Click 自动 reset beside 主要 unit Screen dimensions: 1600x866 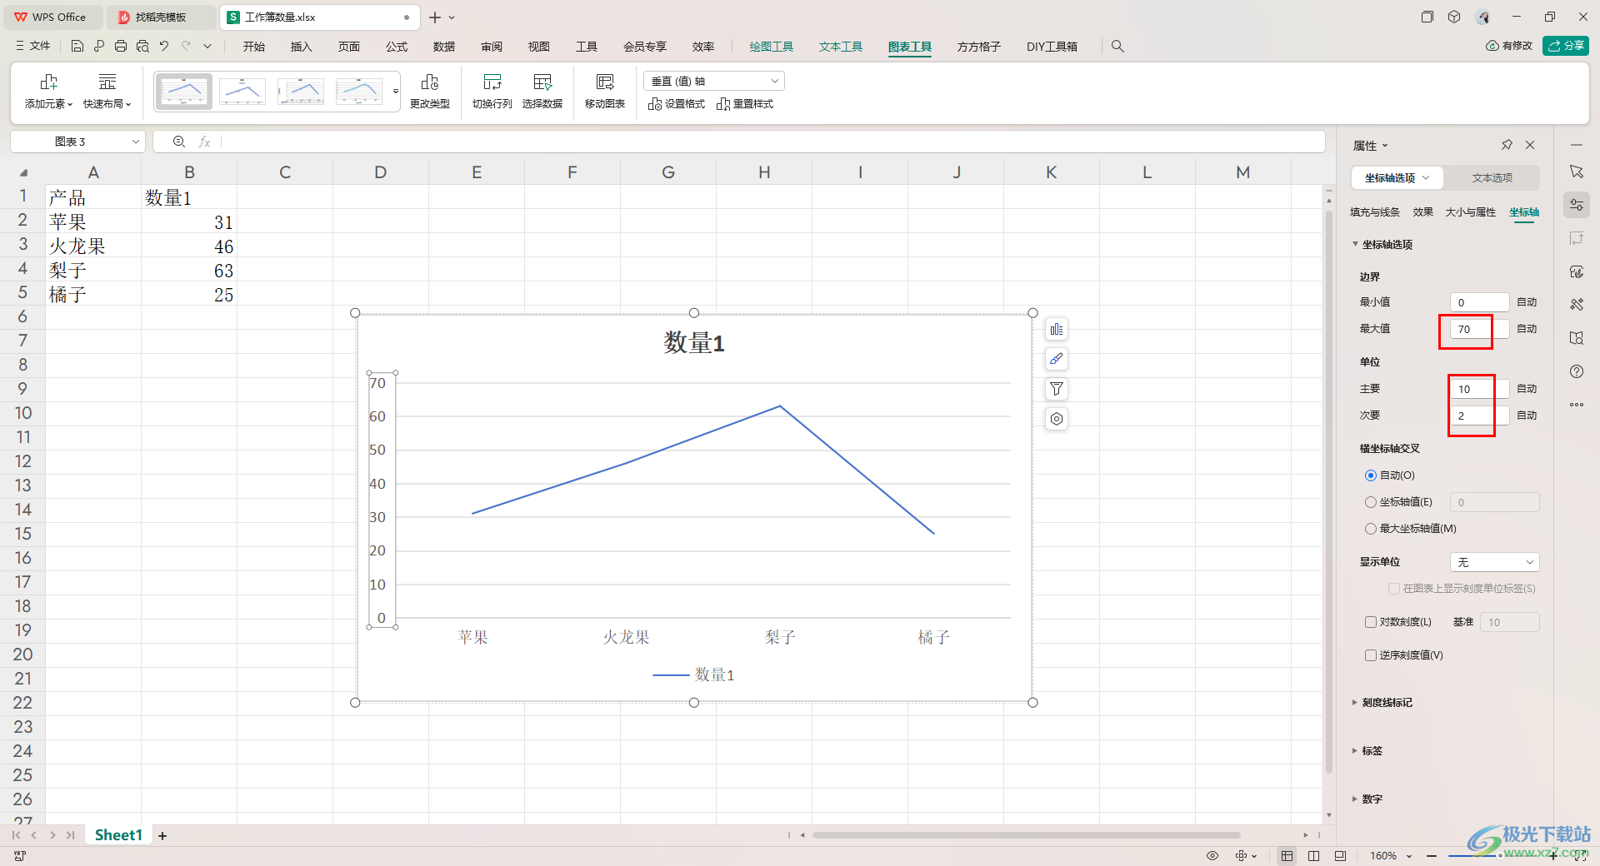[x=1527, y=389]
